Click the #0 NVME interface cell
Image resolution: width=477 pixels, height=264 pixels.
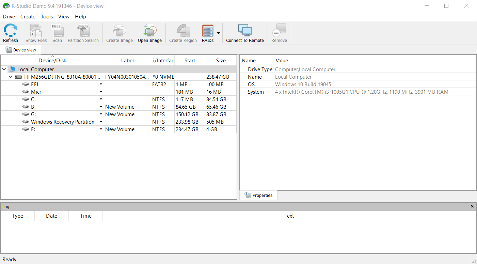pos(163,77)
